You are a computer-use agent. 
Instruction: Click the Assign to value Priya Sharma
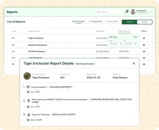pyautogui.click(x=120, y=78)
